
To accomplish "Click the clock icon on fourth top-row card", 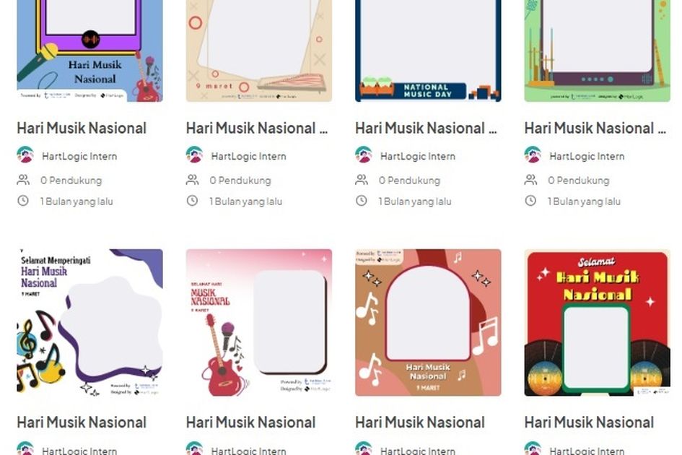I will pos(530,201).
